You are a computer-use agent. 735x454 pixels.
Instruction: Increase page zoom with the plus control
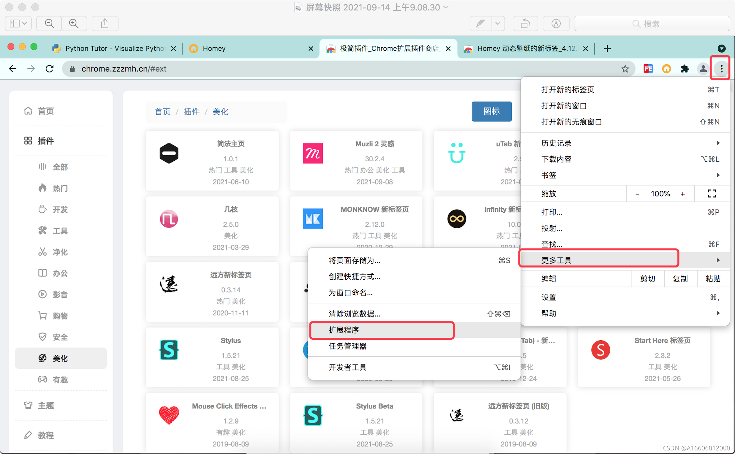coord(683,193)
